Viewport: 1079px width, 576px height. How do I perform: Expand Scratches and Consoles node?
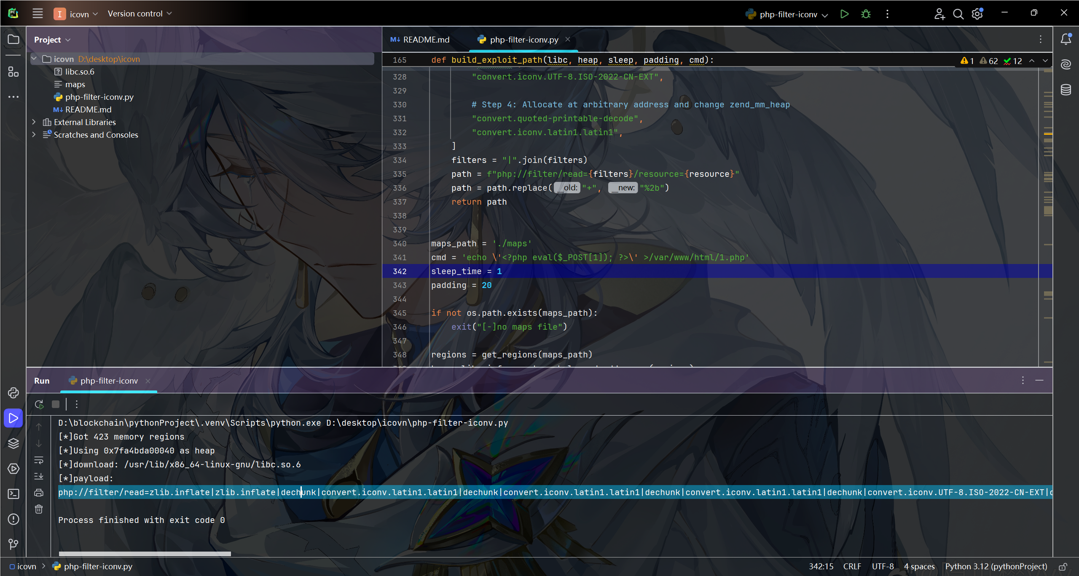click(34, 135)
